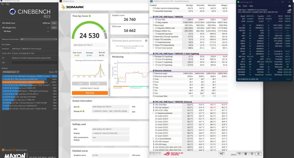Click clock icon beside Mag órajelek row

pos(156,22)
